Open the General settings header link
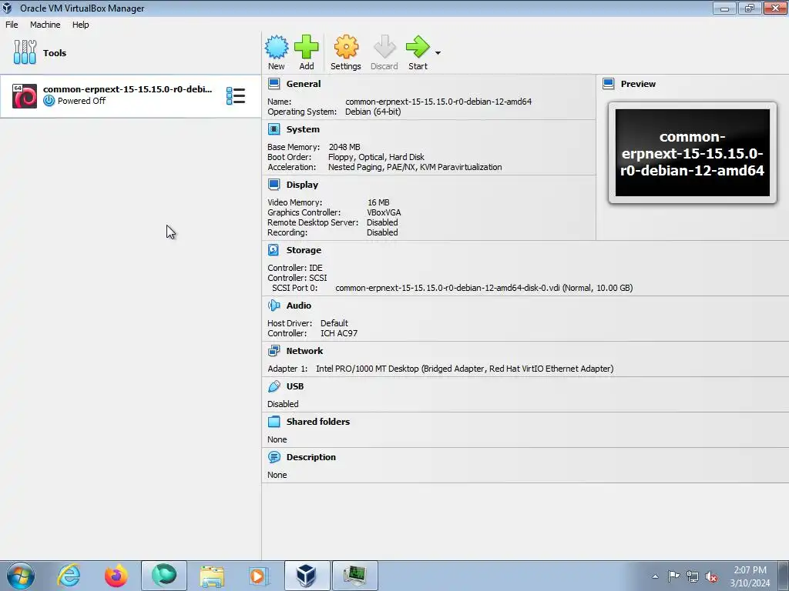 (304, 84)
